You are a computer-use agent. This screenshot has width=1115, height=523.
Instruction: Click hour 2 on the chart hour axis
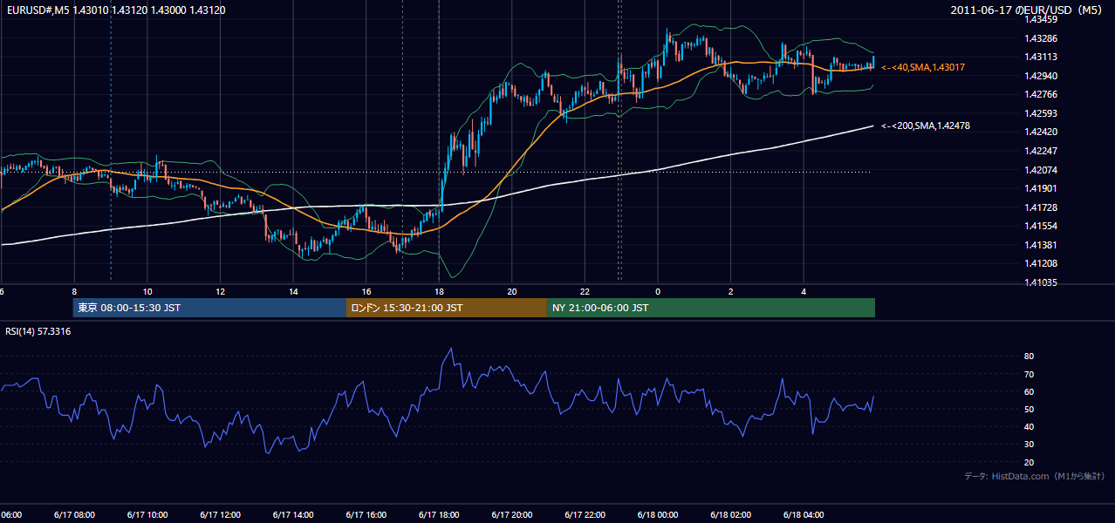731,291
